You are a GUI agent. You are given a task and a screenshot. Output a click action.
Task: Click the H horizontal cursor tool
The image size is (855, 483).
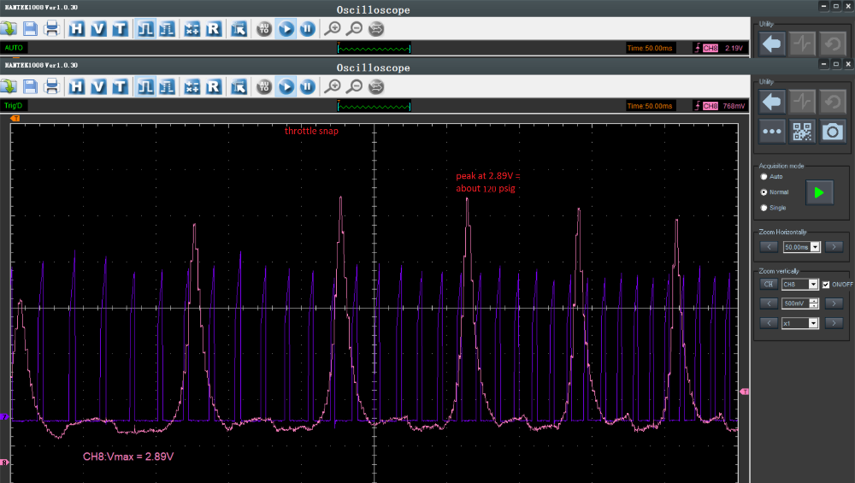coord(76,86)
